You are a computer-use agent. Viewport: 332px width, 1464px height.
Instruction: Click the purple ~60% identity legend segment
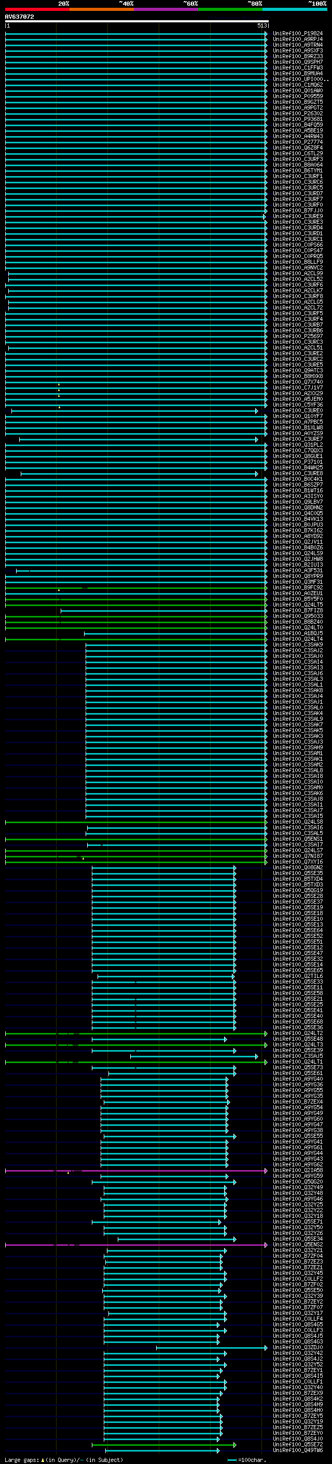(x=167, y=9)
